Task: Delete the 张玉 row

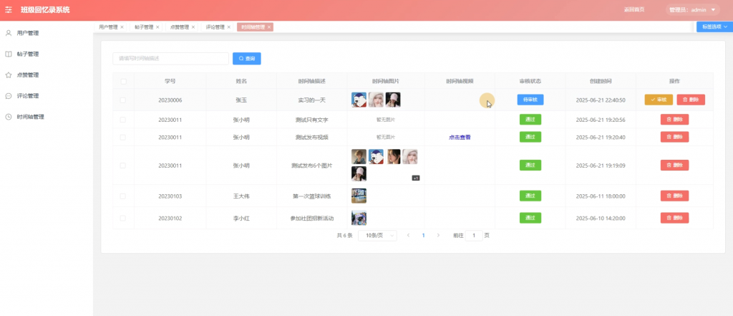Action: (x=691, y=100)
